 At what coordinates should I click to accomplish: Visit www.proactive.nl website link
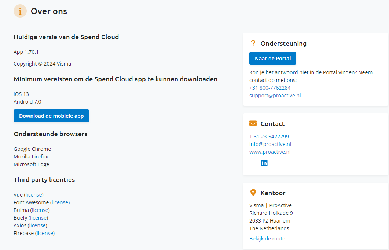(x=270, y=152)
